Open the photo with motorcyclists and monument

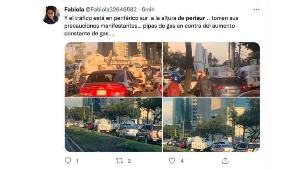point(211,70)
